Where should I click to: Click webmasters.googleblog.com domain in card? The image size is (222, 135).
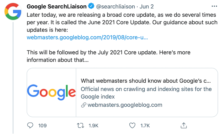pos(125,105)
